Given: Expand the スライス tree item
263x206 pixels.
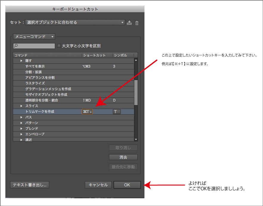Looking at the screenshot, I should coord(21,106).
